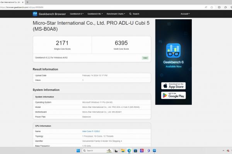Click the red system tray icon
Image resolution: width=232 pixels, height=154 pixels.
coord(228,151)
